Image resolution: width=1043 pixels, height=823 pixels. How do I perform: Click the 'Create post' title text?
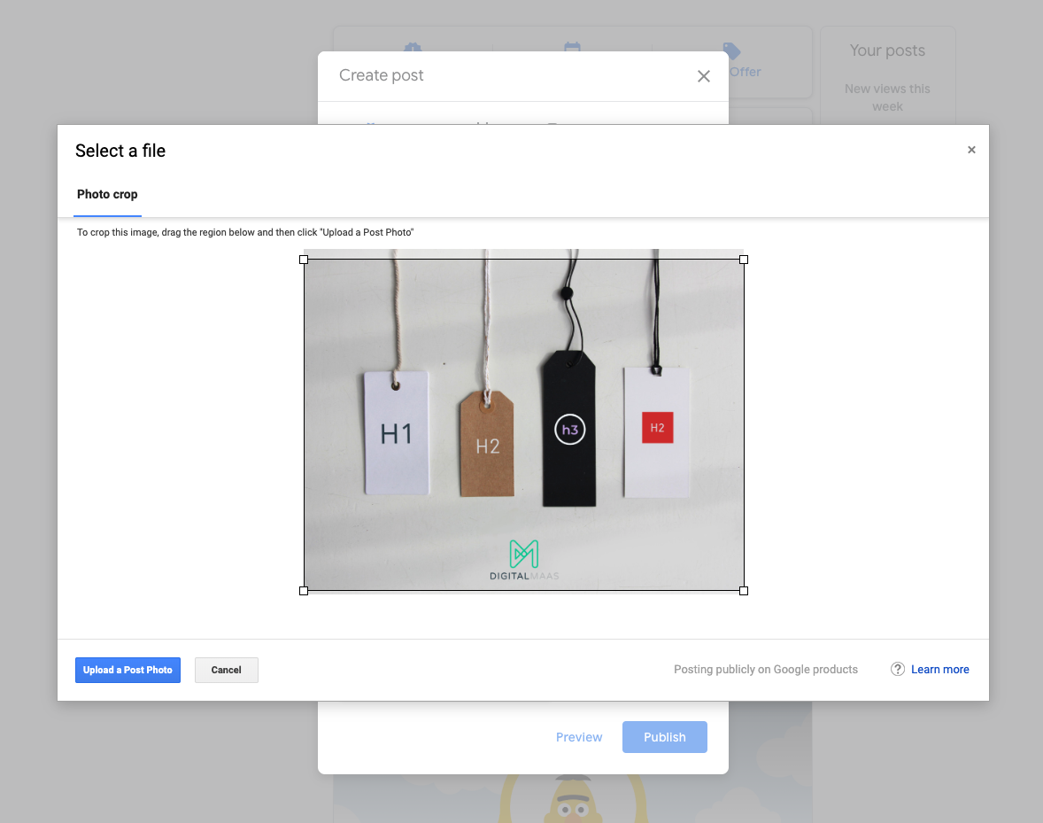point(381,75)
